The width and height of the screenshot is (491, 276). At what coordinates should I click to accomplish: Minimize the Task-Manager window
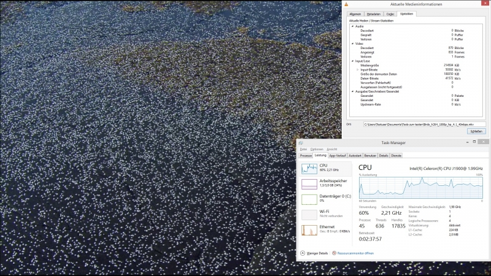point(467,142)
